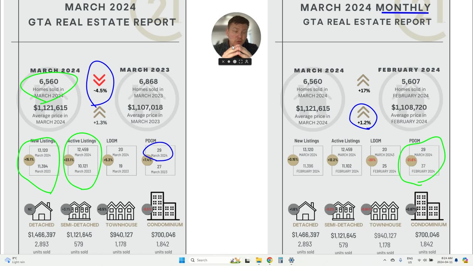Click Townhouse icon in left report
The image size is (473, 266).
(x=120, y=211)
